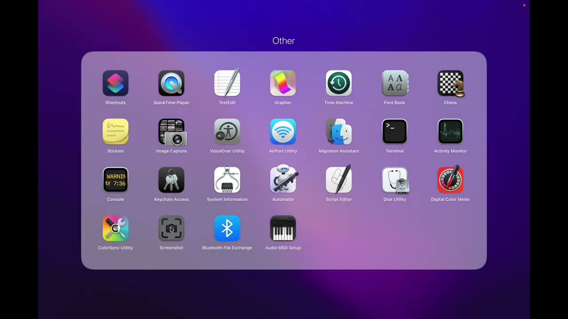Viewport: 568px width, 319px height.
Task: Open Image Capture icon
Action: (x=171, y=132)
